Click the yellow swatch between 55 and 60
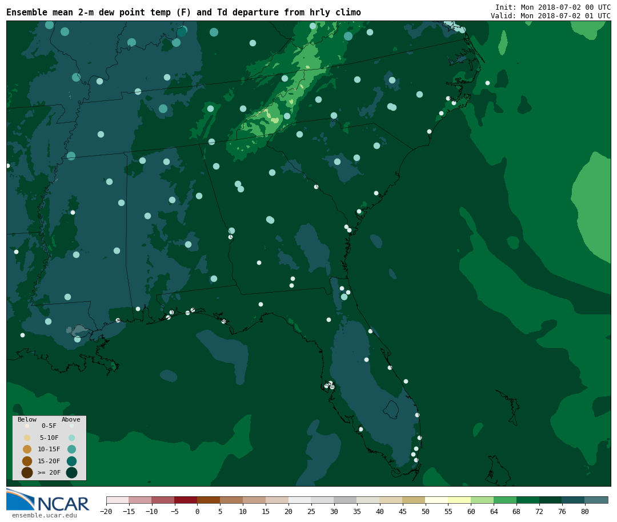 (x=459, y=500)
